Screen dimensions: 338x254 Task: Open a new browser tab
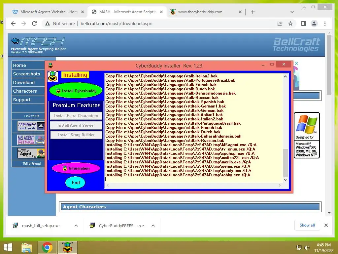click(x=253, y=12)
